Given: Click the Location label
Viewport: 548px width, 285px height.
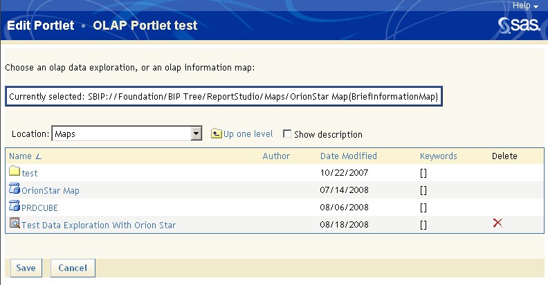Looking at the screenshot, I should pyautogui.click(x=30, y=134).
